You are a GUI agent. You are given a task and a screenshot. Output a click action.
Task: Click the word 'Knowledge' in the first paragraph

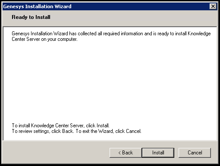click(x=199, y=34)
